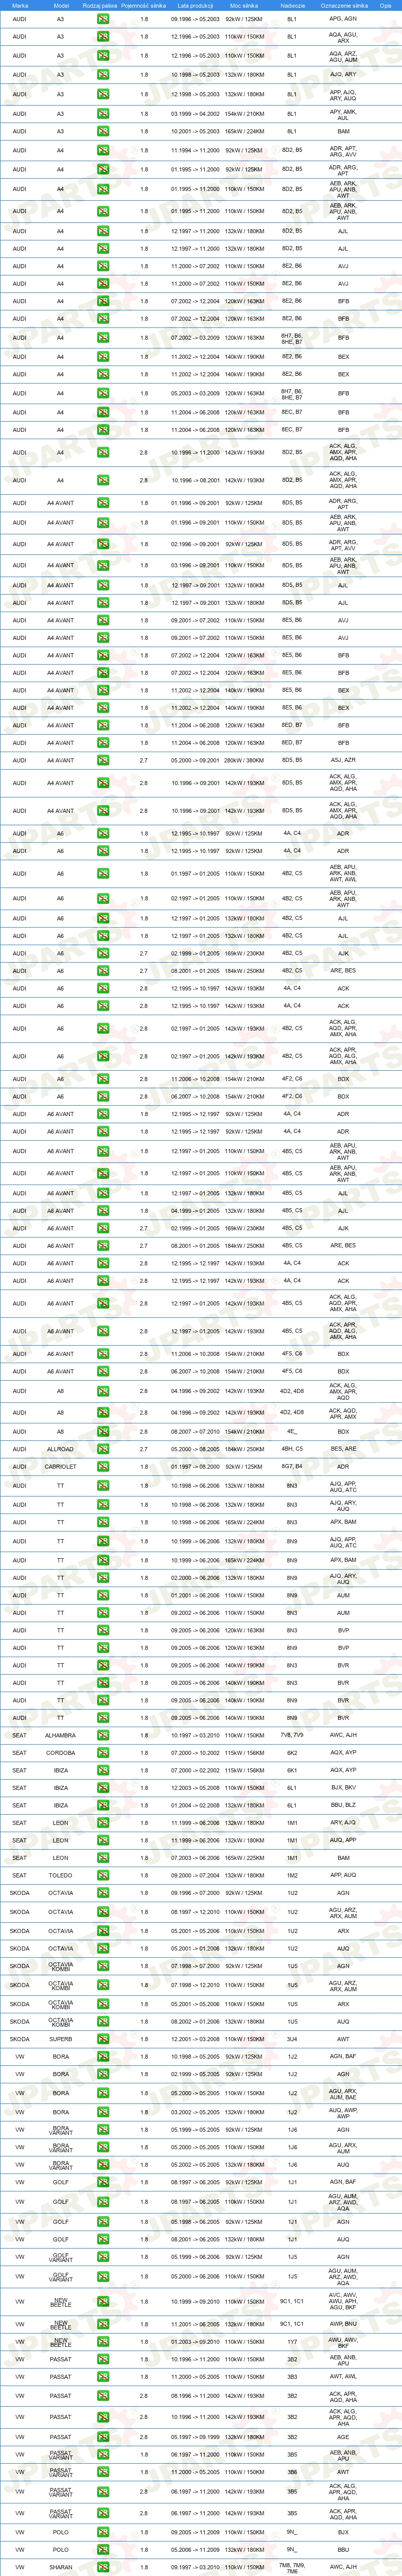Click fuel icon in AUDI CABRIOLET row
This screenshot has height=2576, width=402.
click(x=103, y=1466)
